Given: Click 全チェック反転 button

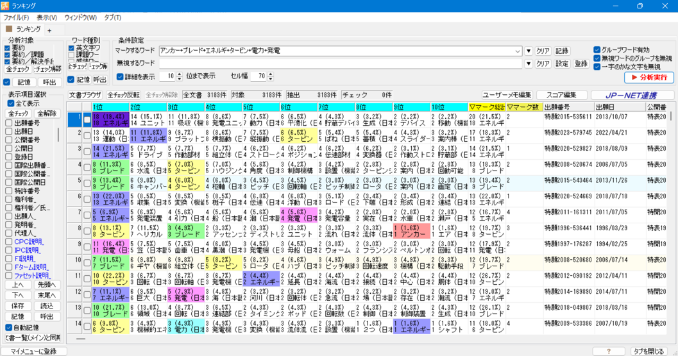Looking at the screenshot, I should coord(123,95).
